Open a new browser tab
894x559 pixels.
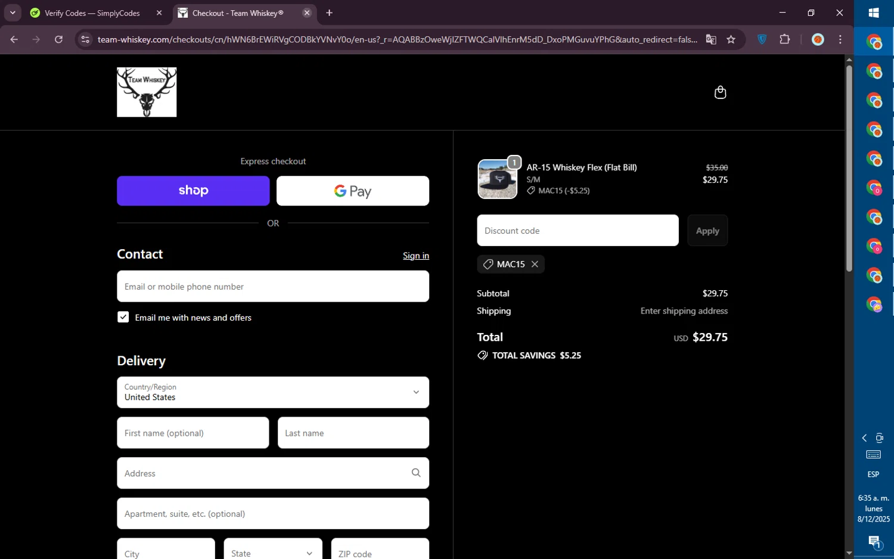pos(329,13)
